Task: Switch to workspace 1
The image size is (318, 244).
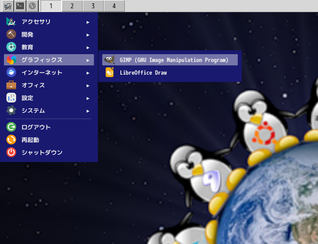Action: (51, 6)
